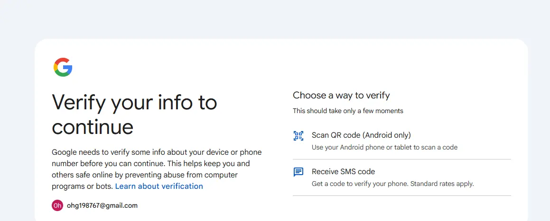
Task: Click the "programs or bots." text
Action: [83, 186]
